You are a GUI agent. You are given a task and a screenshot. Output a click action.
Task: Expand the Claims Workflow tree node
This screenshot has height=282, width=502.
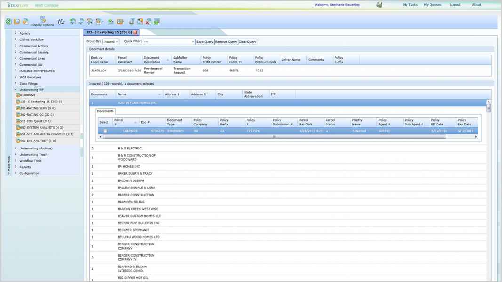pyautogui.click(x=16, y=39)
